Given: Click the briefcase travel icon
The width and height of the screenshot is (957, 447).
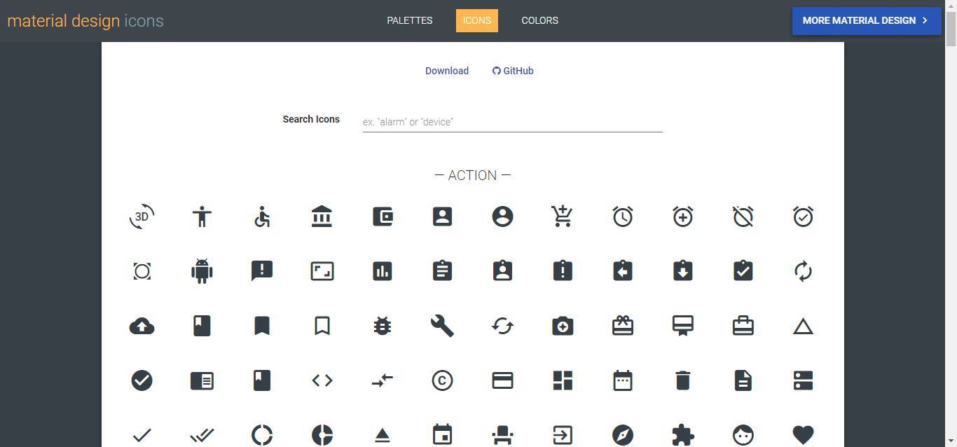Looking at the screenshot, I should pos(743,326).
